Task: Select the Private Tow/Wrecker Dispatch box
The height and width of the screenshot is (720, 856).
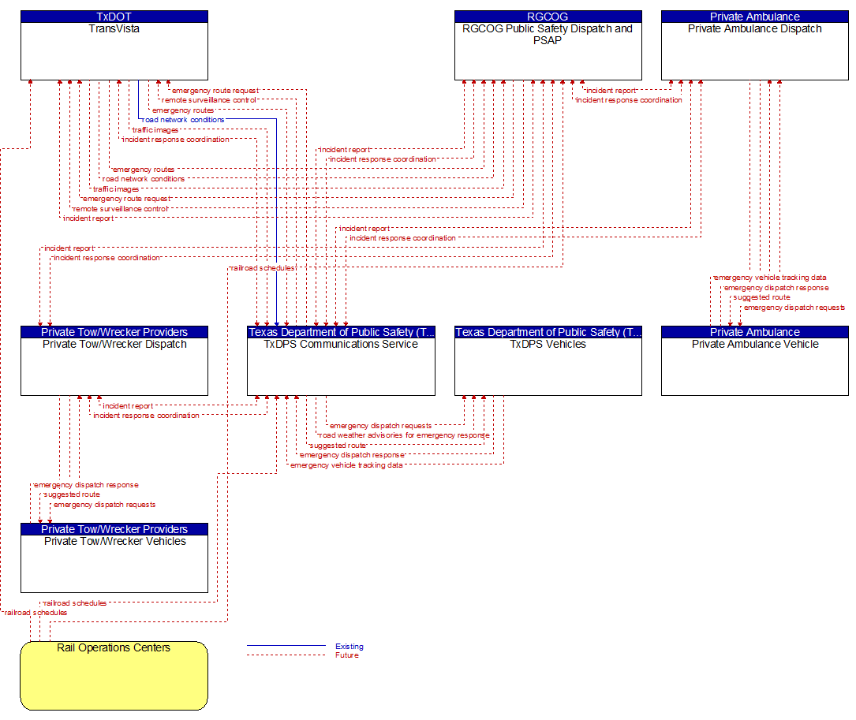Action: tap(114, 361)
